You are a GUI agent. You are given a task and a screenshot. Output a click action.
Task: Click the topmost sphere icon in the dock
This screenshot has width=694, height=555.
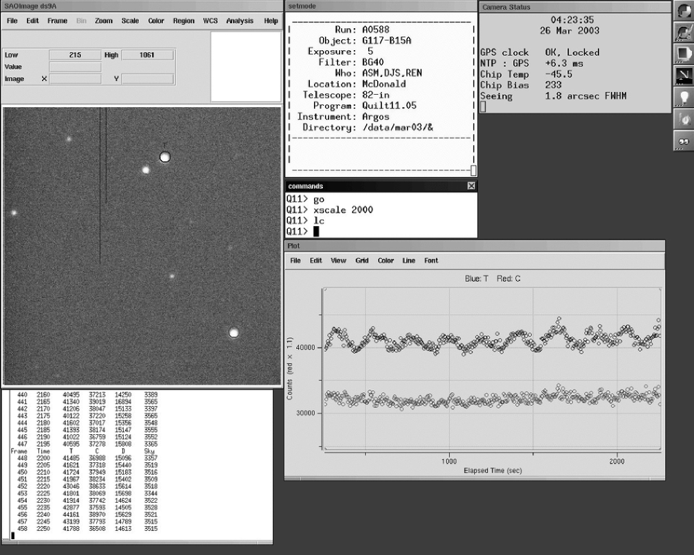point(684,10)
